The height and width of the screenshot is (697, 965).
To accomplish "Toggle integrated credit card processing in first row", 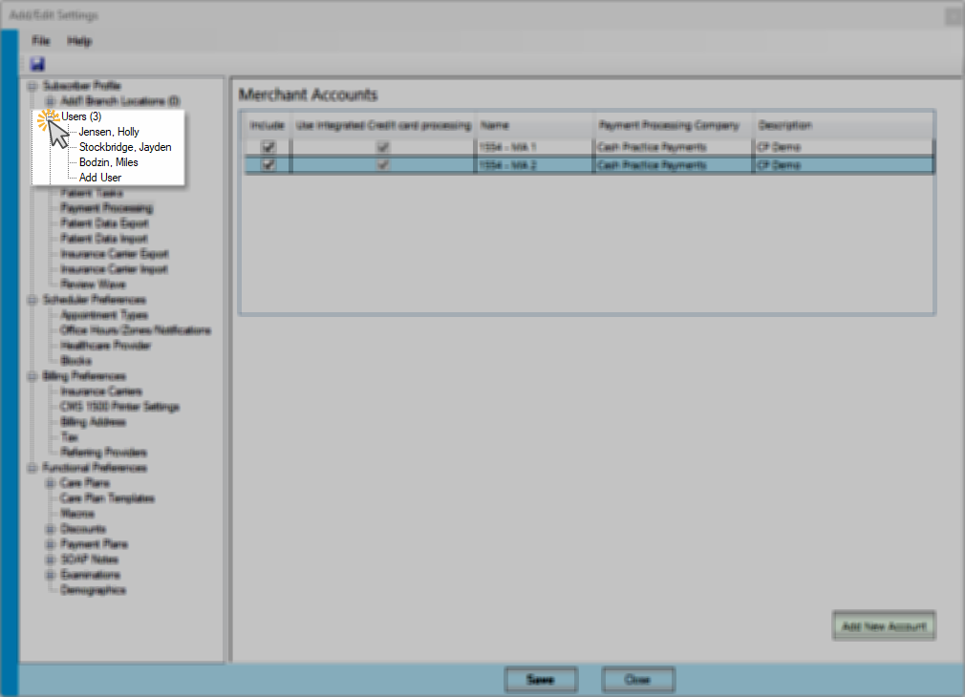I will coord(383,147).
